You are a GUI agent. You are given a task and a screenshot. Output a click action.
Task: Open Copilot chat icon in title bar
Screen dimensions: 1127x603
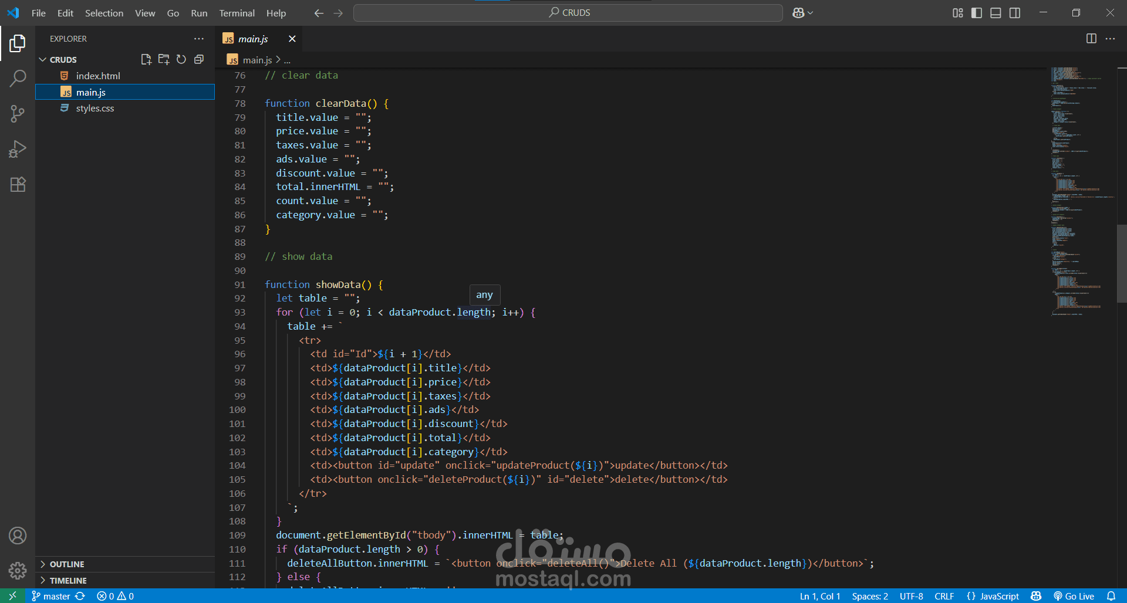point(798,13)
